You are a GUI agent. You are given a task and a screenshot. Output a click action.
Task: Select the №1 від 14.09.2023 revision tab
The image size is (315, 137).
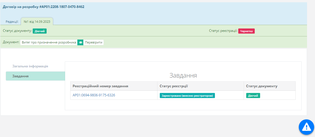37,22
